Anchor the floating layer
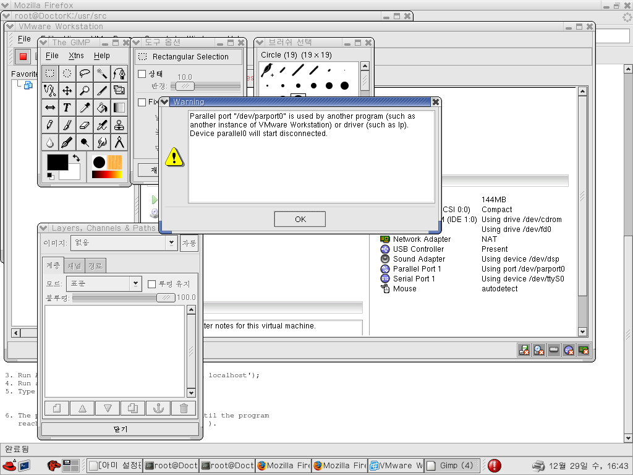This screenshot has width=633, height=475. [x=158, y=408]
